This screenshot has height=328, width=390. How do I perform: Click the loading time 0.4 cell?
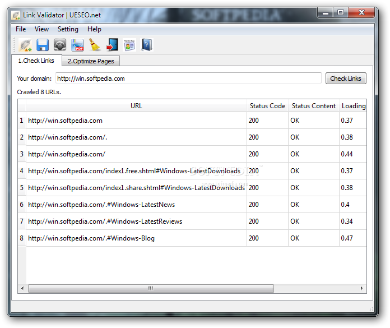click(352, 205)
